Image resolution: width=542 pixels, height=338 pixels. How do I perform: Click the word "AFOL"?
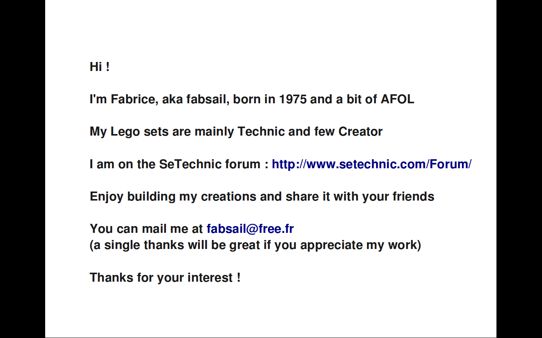point(397,99)
